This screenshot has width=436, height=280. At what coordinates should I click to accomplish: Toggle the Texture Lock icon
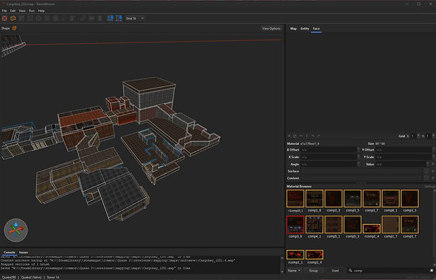(x=110, y=18)
